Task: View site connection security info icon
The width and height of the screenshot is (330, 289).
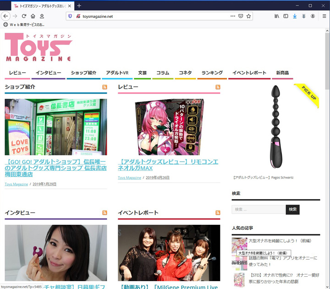Action: tap(78, 16)
